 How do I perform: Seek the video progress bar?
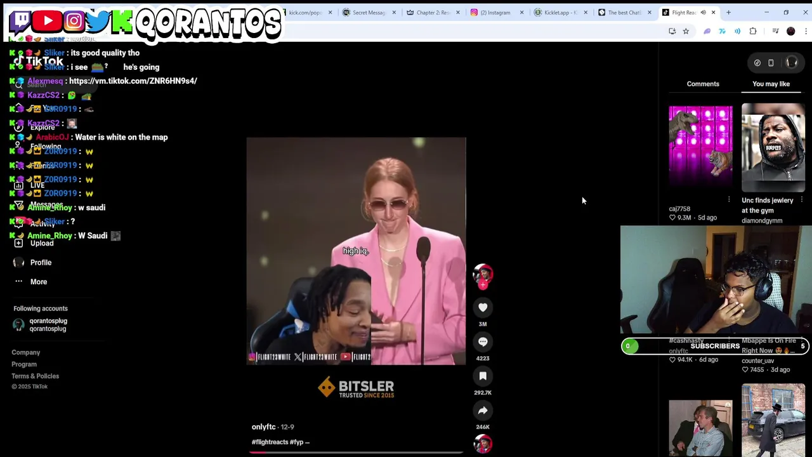click(356, 453)
